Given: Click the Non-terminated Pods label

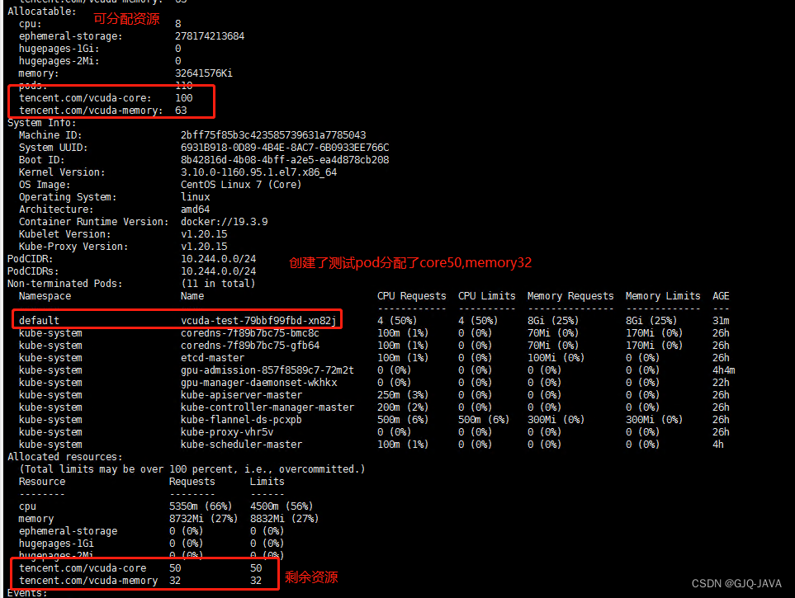Looking at the screenshot, I should tap(65, 283).
